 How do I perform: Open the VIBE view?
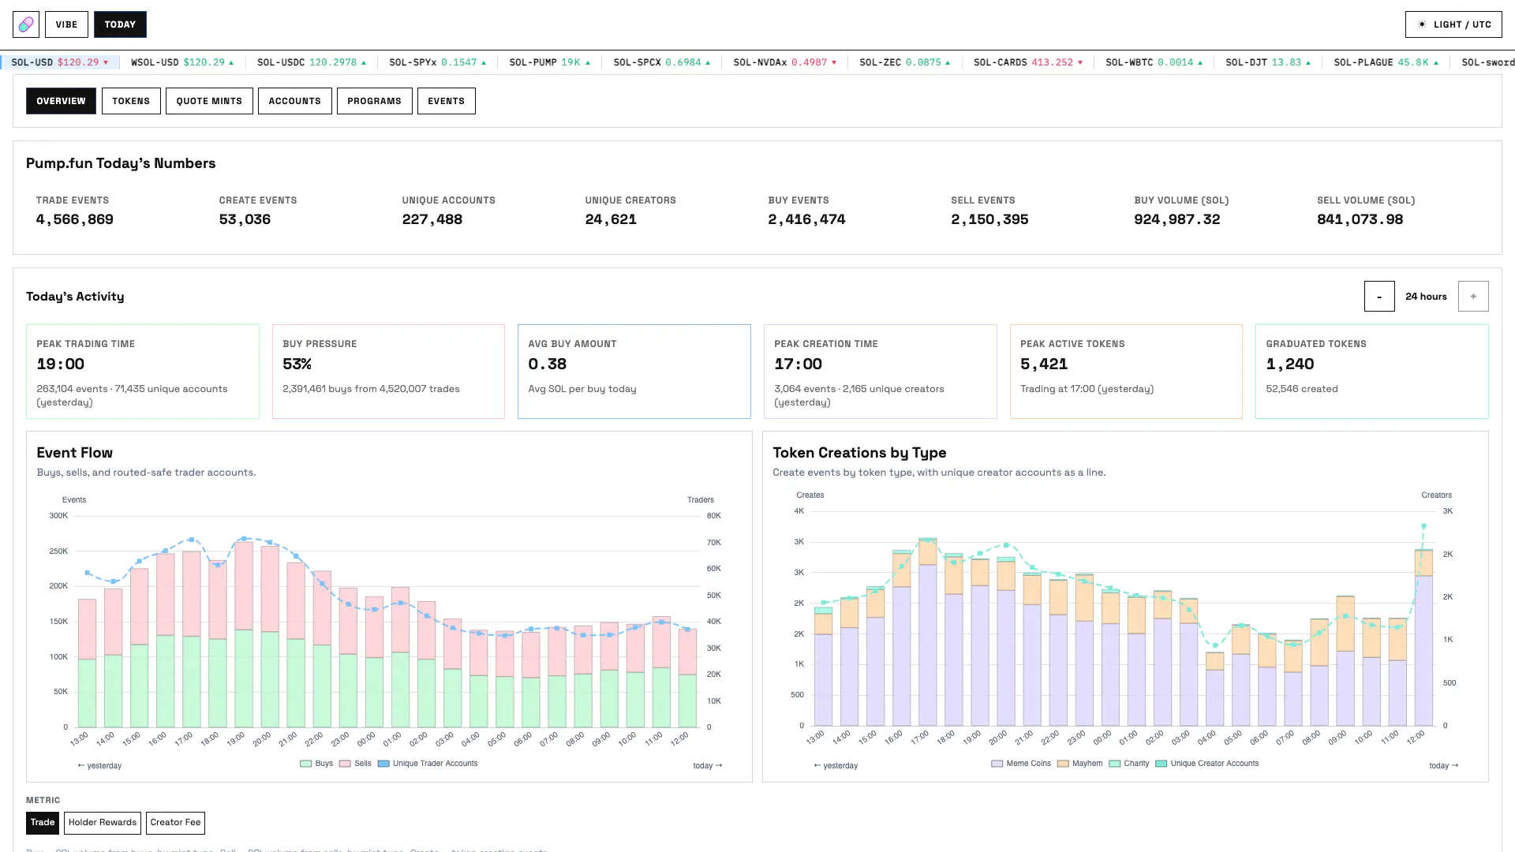click(66, 24)
